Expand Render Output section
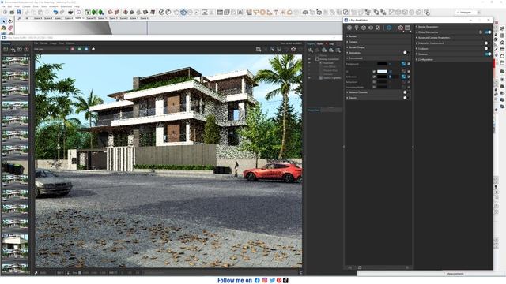 [x=378, y=47]
